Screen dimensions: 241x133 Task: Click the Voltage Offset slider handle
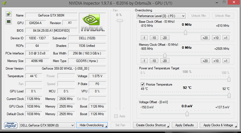pos(187,114)
